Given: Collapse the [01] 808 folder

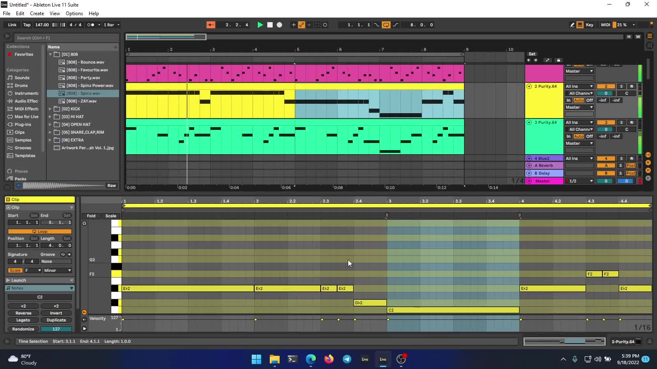Looking at the screenshot, I should [x=50, y=54].
